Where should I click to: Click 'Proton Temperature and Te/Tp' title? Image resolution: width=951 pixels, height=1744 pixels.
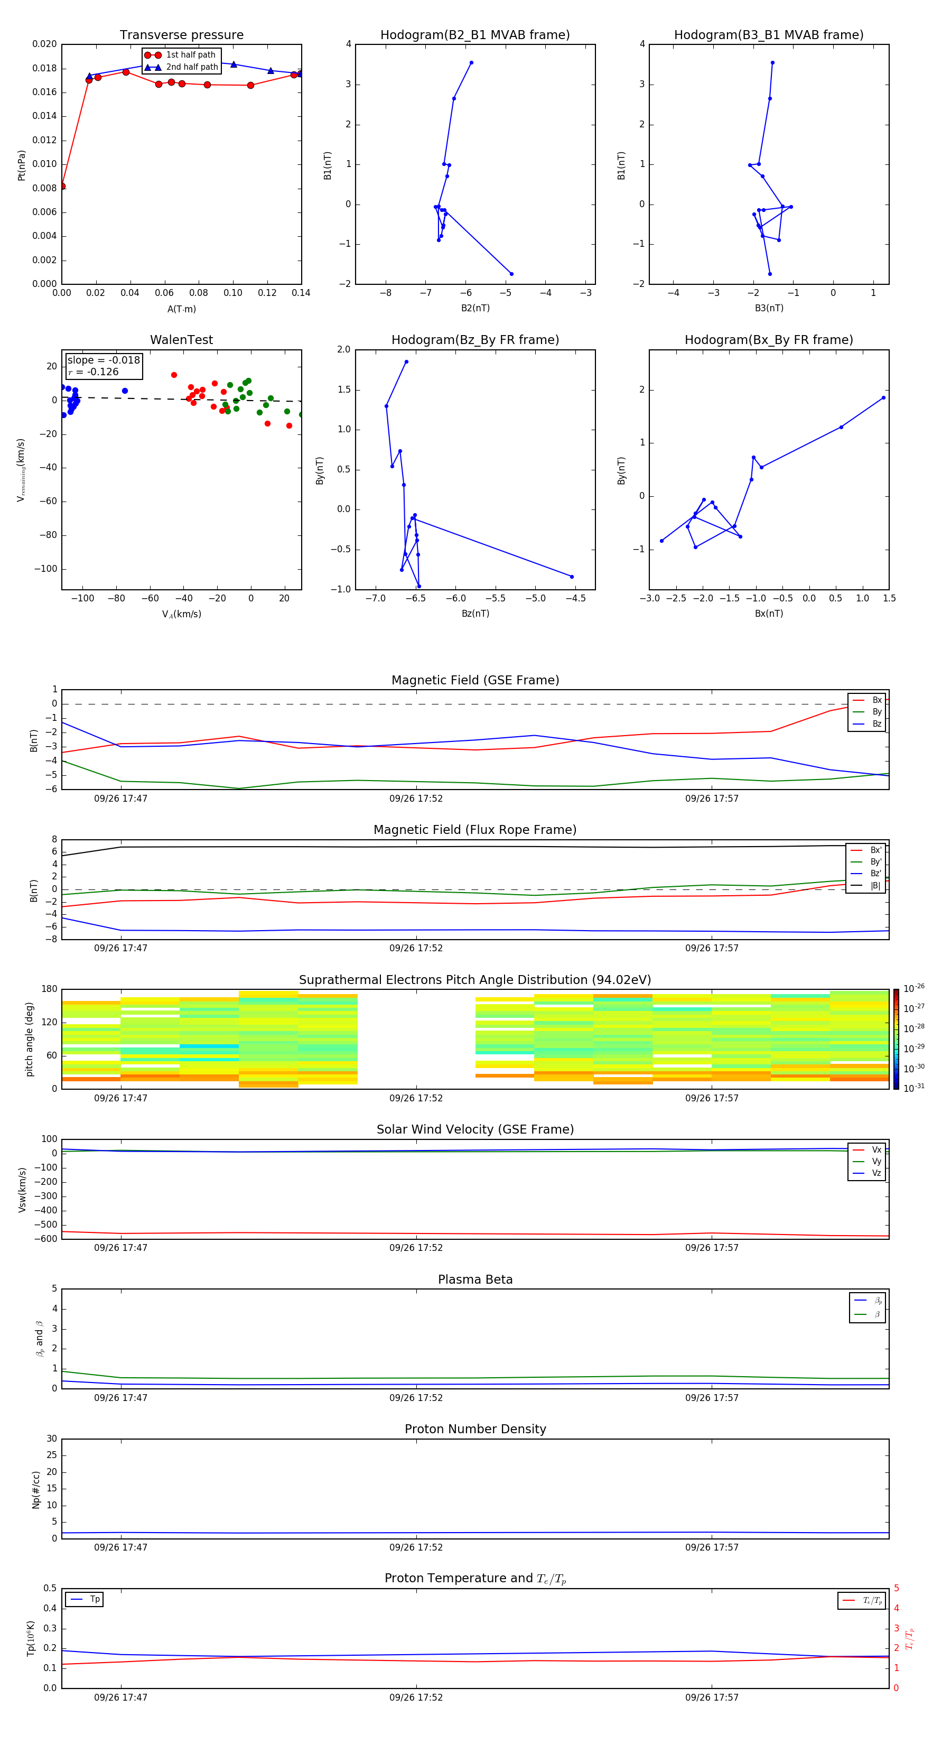tap(475, 1579)
